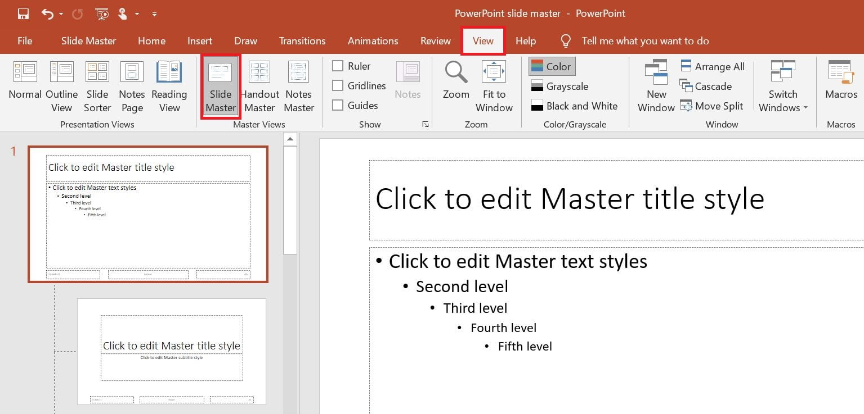The width and height of the screenshot is (864, 414).
Task: Toggle the Gridlines checkbox
Action: pyautogui.click(x=338, y=85)
